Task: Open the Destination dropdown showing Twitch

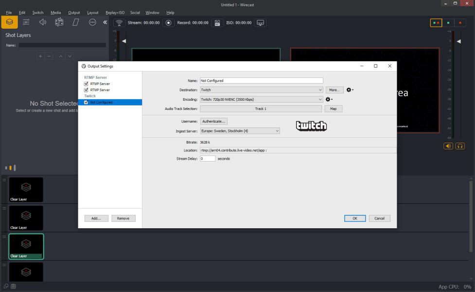Action: pyautogui.click(x=262, y=90)
